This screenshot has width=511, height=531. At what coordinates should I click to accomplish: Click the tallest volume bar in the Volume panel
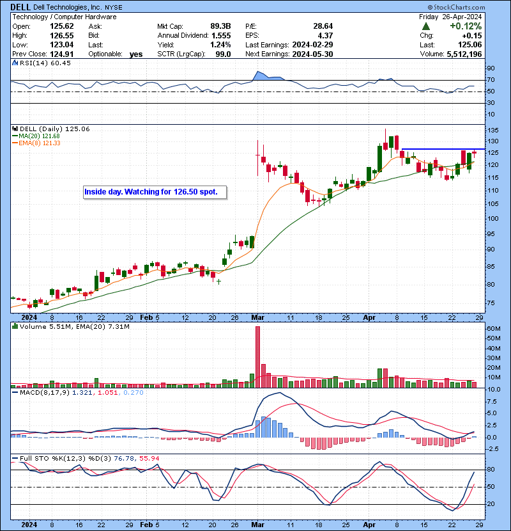click(257, 357)
